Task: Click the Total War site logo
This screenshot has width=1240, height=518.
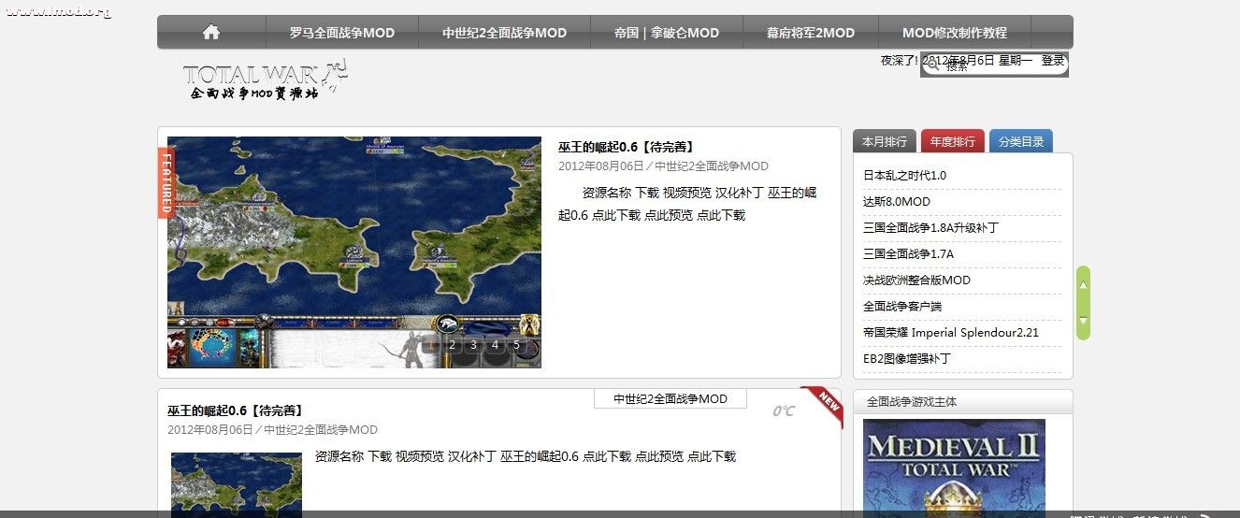Action: tap(266, 79)
